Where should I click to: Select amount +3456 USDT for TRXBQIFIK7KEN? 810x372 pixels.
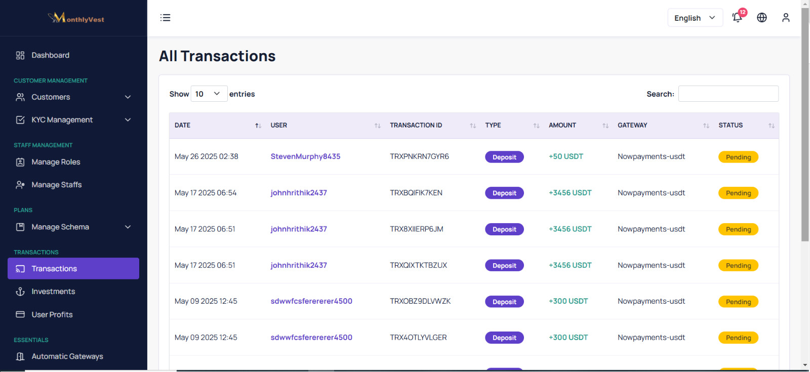pos(570,193)
